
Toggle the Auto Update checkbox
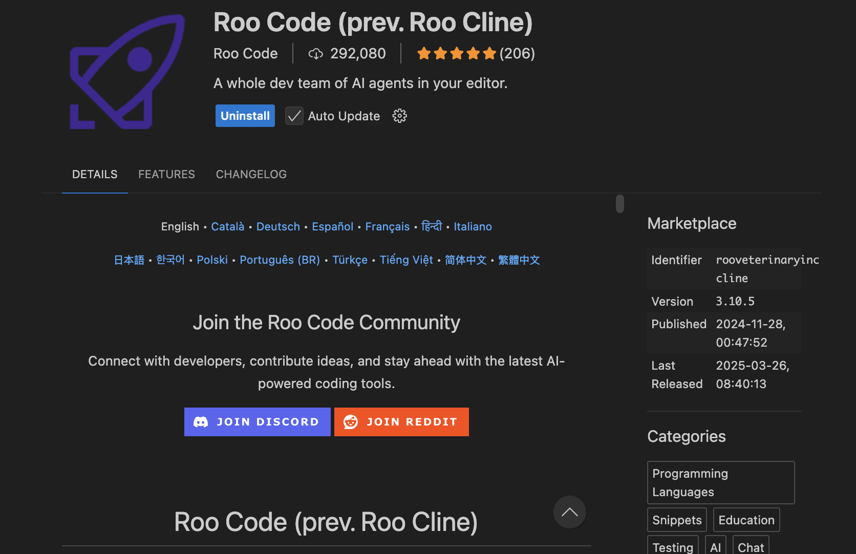tap(294, 116)
